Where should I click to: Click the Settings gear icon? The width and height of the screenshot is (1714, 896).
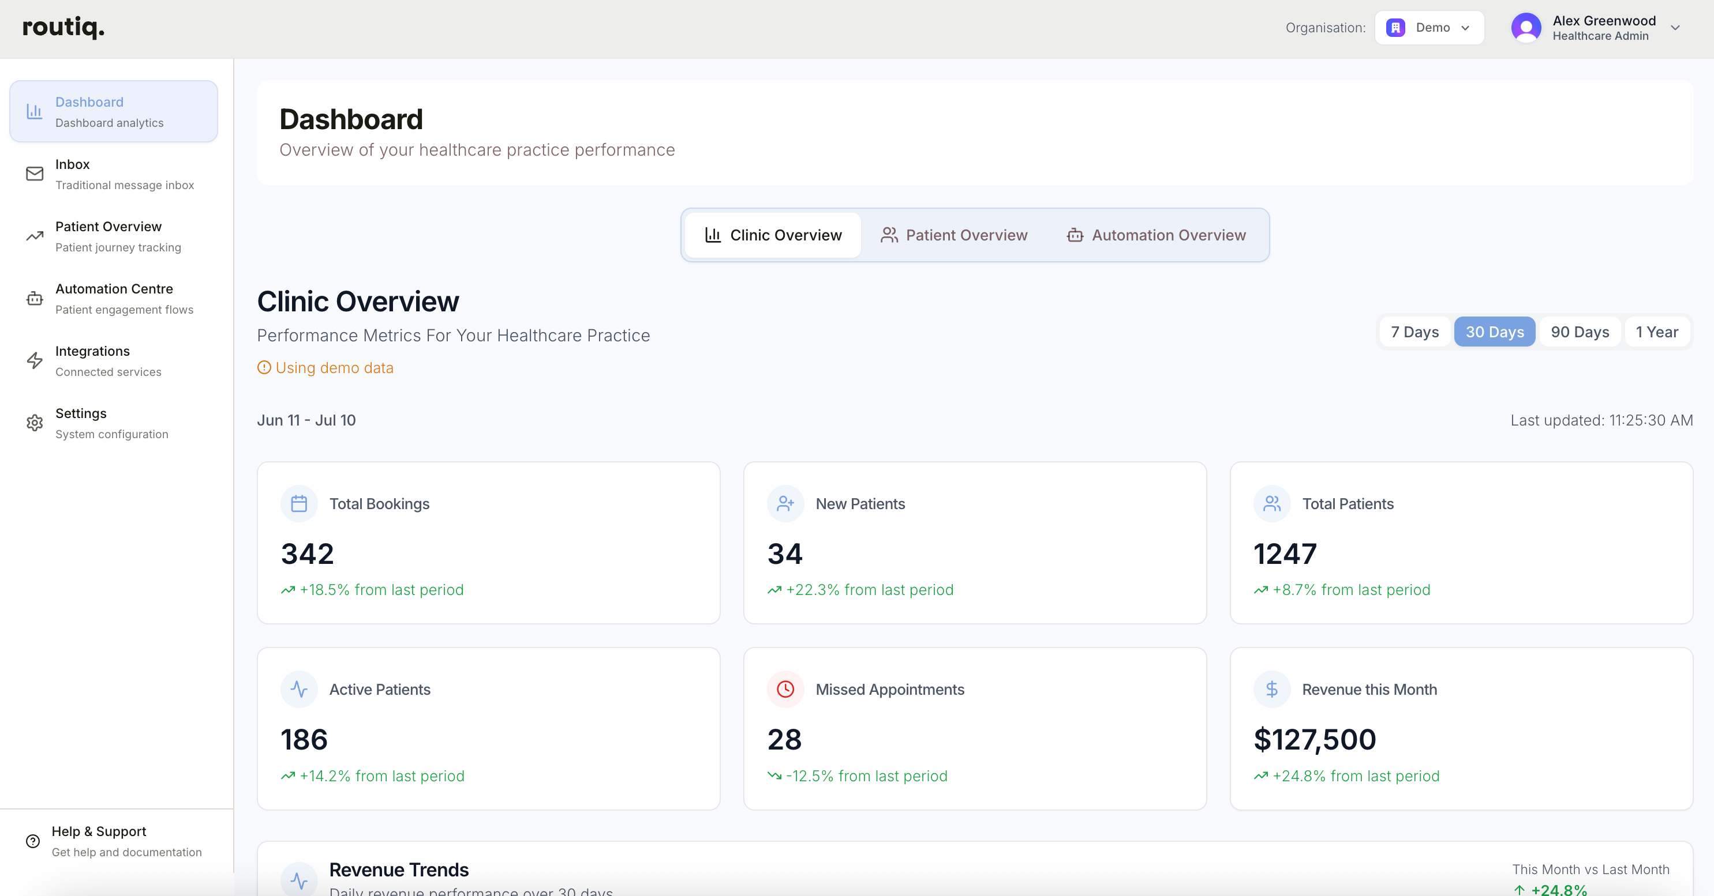(x=35, y=423)
